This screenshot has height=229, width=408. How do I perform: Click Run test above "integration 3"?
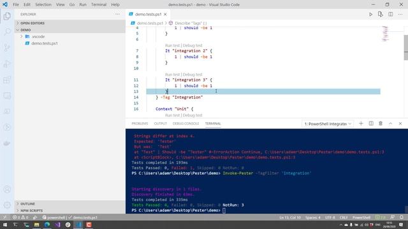(x=172, y=74)
